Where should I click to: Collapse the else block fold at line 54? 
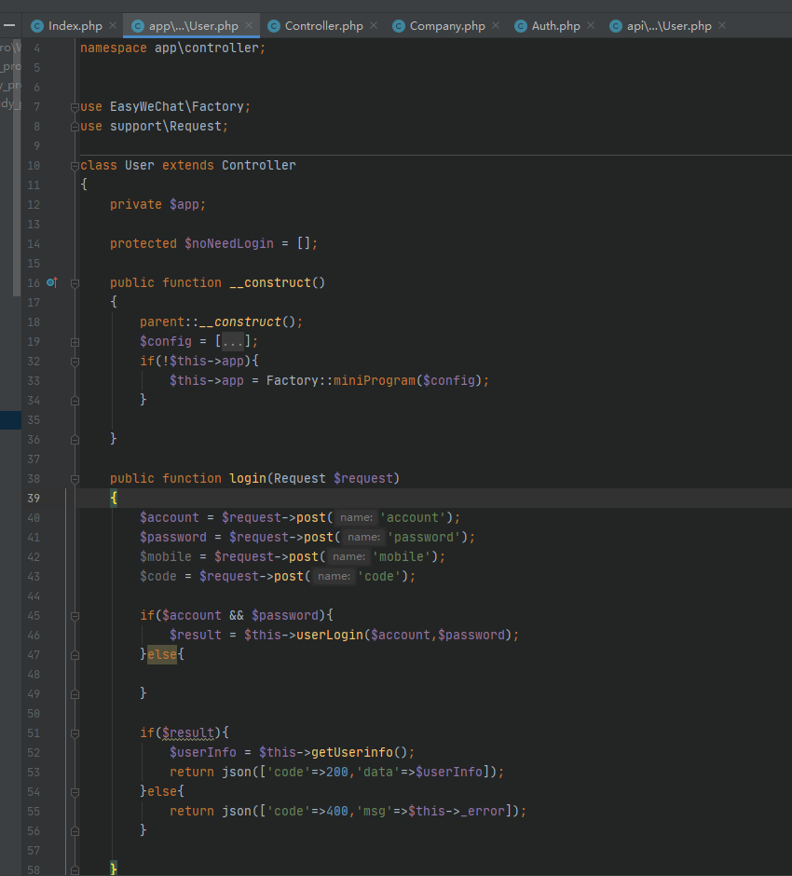75,791
